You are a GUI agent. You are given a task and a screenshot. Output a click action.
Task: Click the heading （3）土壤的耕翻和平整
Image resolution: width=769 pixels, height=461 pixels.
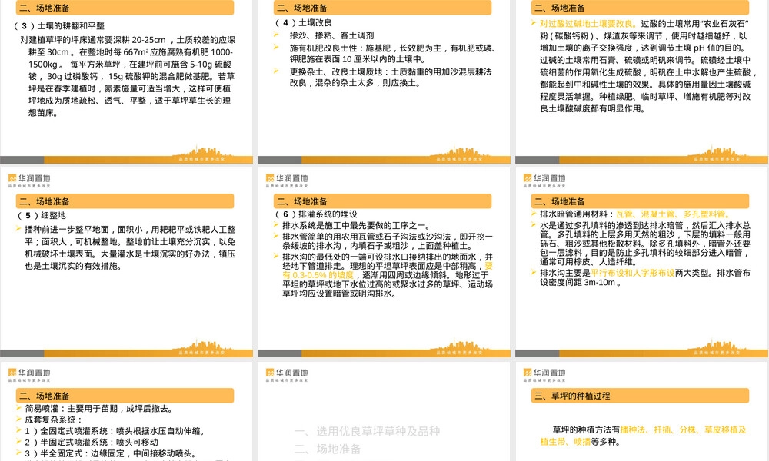[59, 26]
